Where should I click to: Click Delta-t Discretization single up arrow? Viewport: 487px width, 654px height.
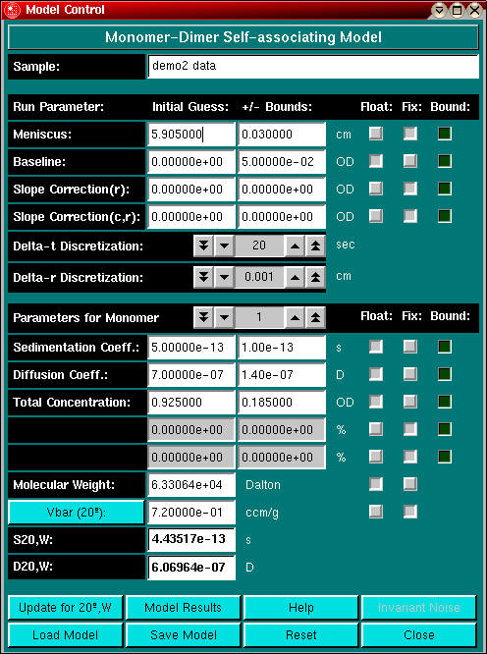pyautogui.click(x=296, y=245)
